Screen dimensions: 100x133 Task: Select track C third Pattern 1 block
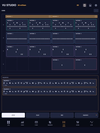coord(63,51)
